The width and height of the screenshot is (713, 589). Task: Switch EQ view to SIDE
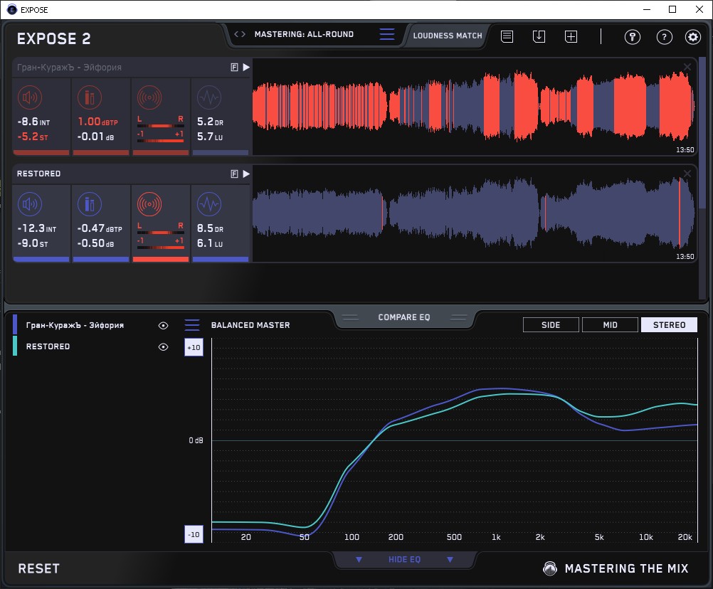click(x=551, y=325)
